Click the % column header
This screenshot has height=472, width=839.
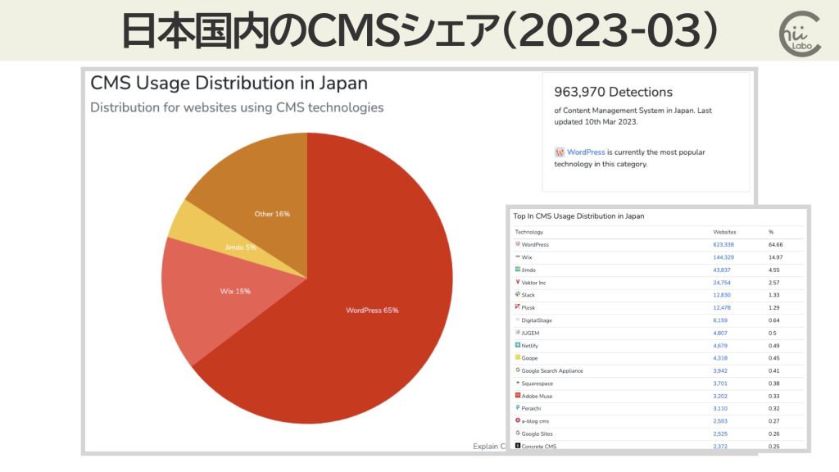[x=771, y=232]
